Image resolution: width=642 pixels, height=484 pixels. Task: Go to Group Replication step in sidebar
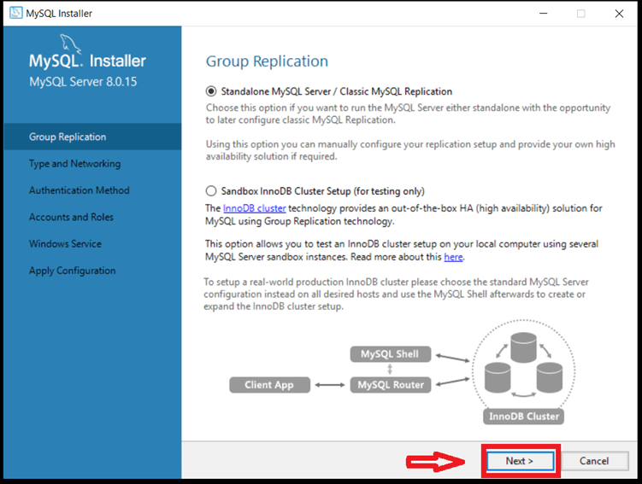coord(92,137)
